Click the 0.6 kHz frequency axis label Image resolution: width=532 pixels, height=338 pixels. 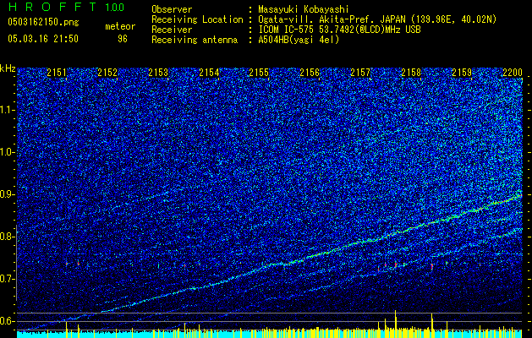[8, 321]
